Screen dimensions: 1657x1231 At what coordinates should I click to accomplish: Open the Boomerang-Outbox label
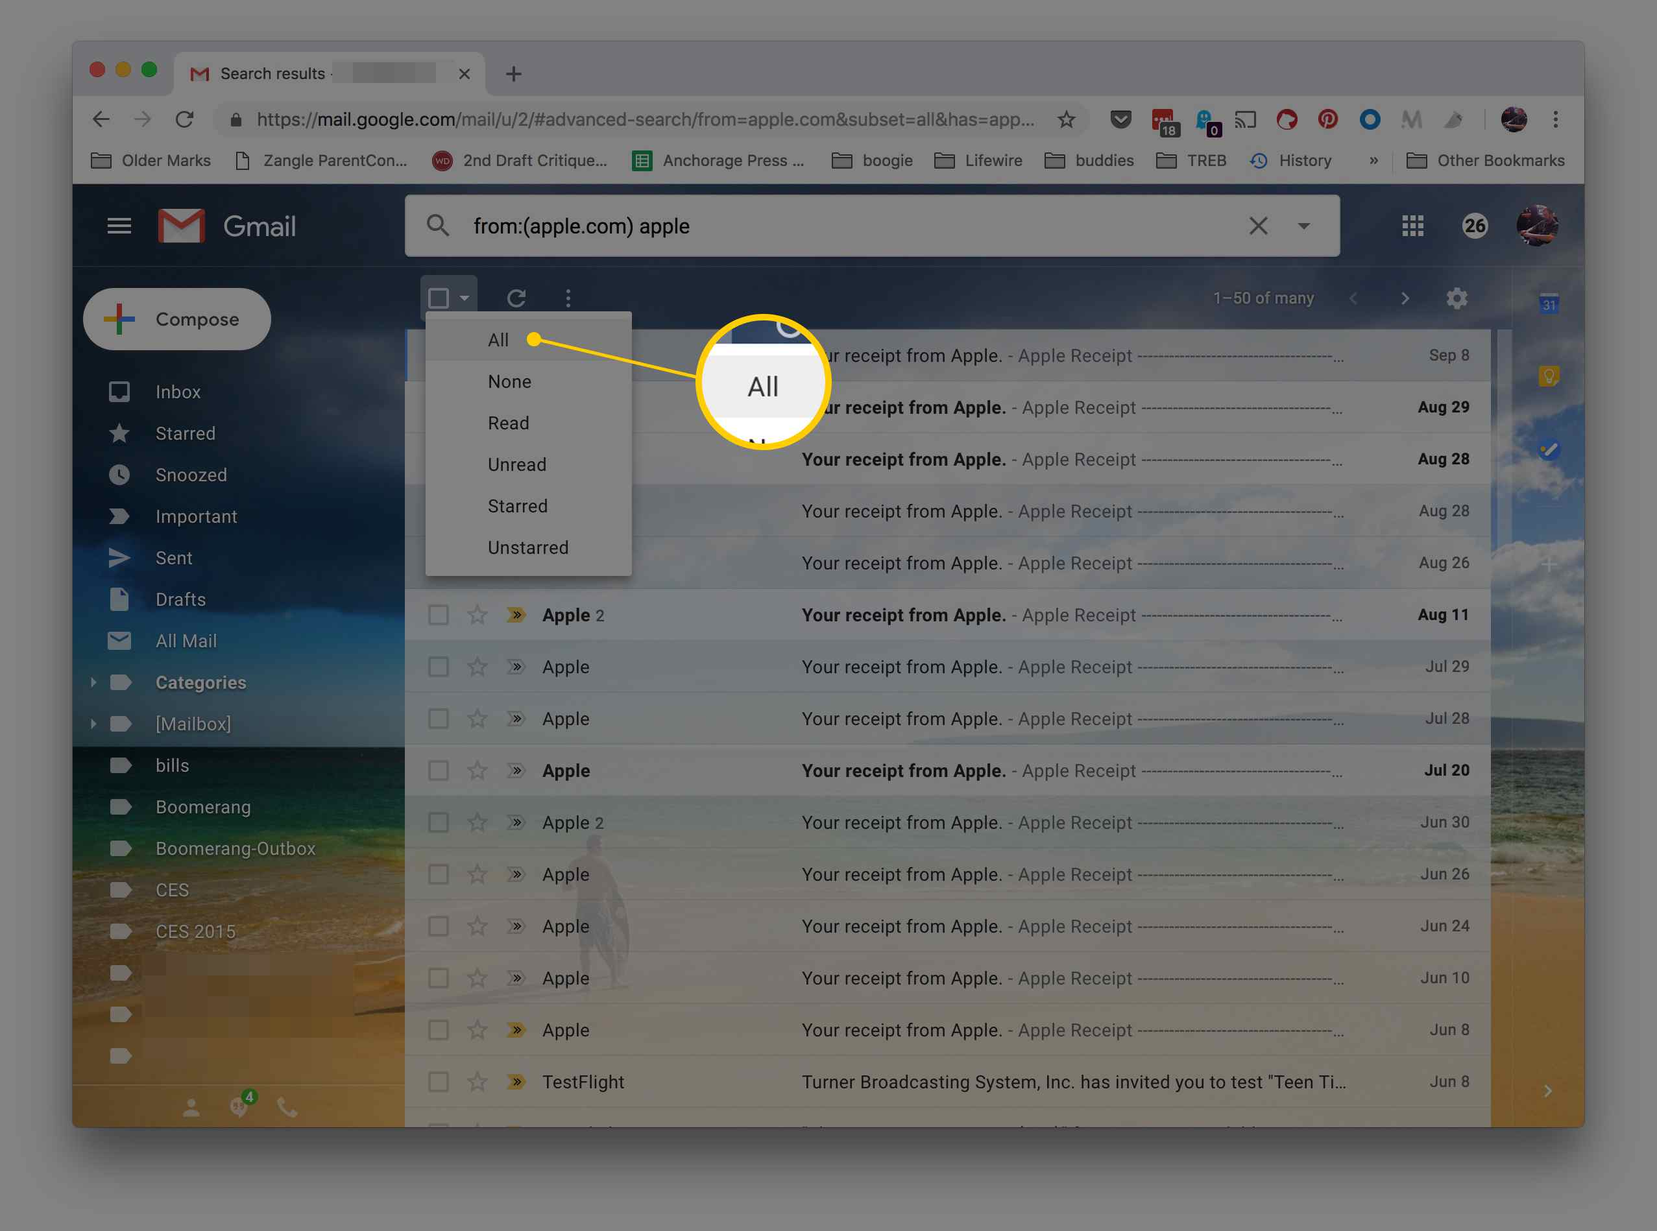[236, 849]
